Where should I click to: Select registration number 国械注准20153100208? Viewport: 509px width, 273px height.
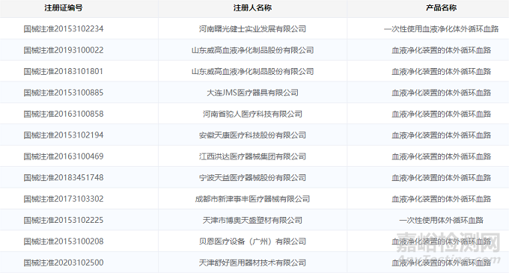[x=64, y=242]
